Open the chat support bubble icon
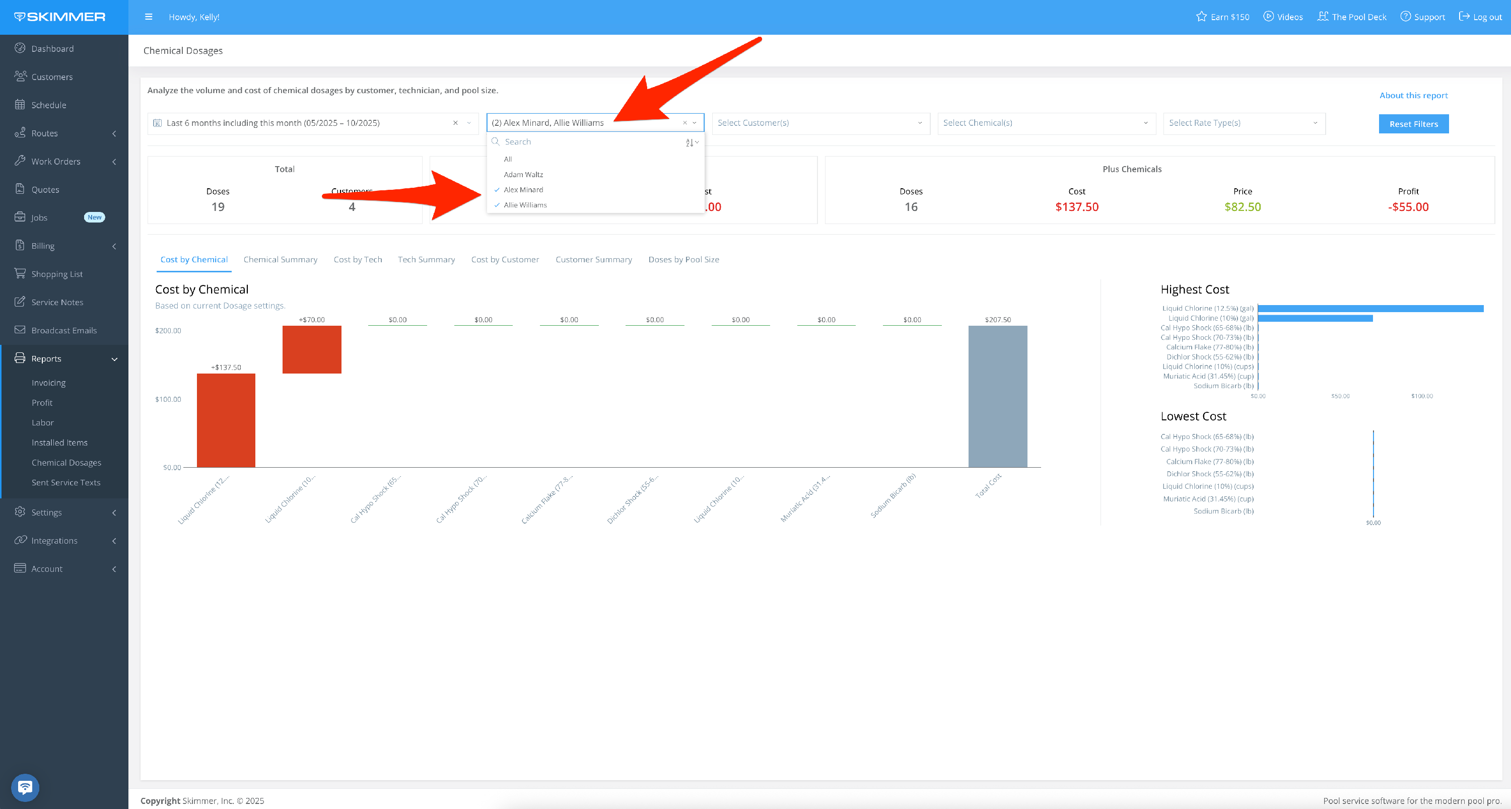Image resolution: width=1511 pixels, height=809 pixels. click(25, 787)
